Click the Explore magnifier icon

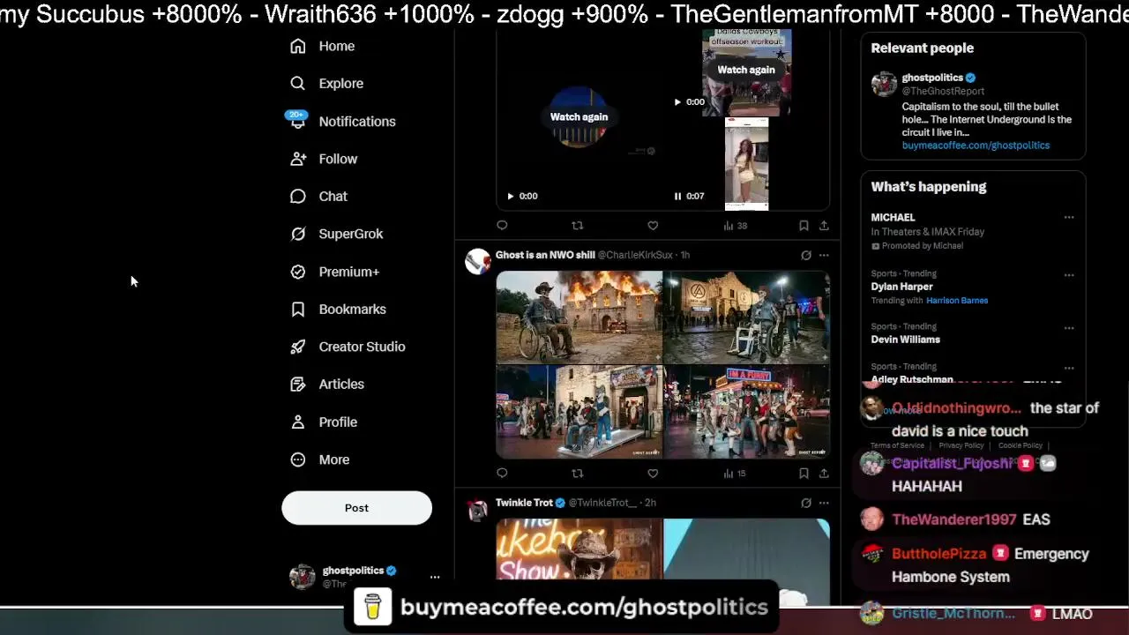[298, 83]
